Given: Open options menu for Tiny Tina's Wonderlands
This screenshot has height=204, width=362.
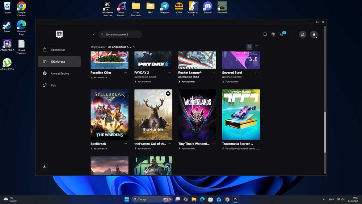Looking at the screenshot, I should coord(213,144).
